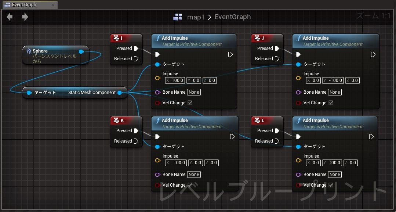Screen dimensions: 396x212
Task: Click the forward navigation arrow
Action: click(x=25, y=17)
